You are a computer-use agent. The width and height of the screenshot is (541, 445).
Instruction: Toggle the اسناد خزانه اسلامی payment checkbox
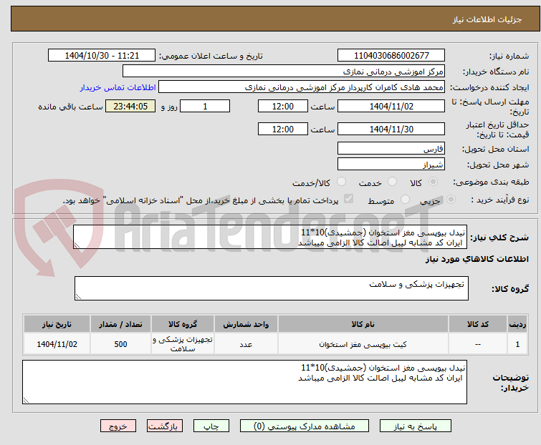point(349,199)
